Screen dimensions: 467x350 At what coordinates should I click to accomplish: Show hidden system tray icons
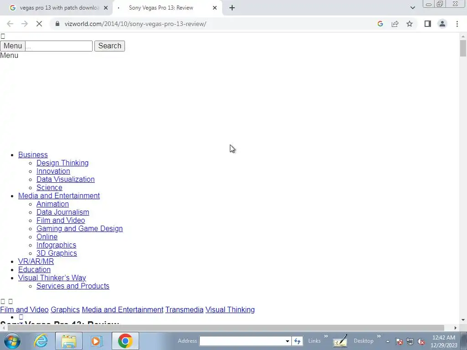[388, 341]
